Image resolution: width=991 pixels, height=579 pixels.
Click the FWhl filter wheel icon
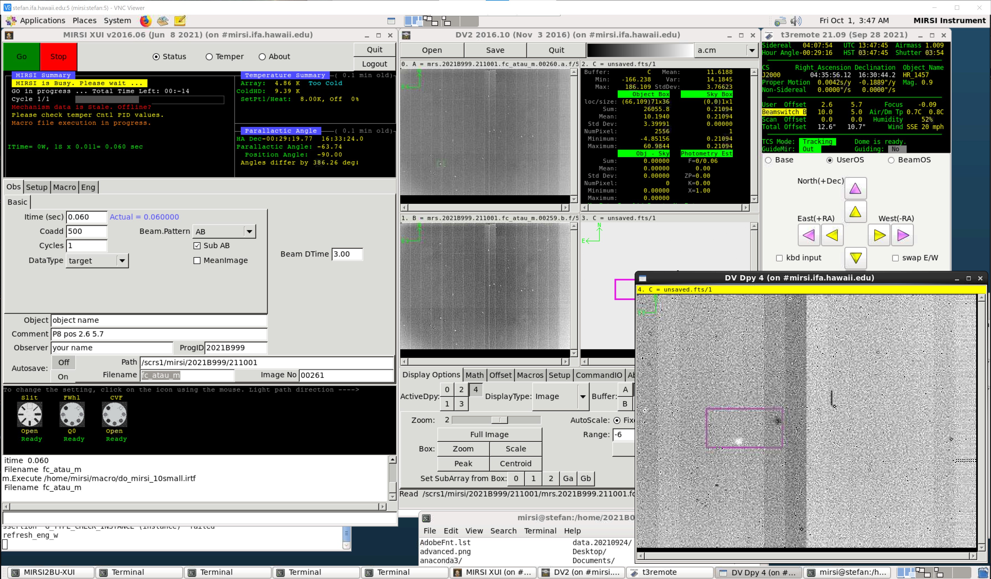[x=72, y=414]
